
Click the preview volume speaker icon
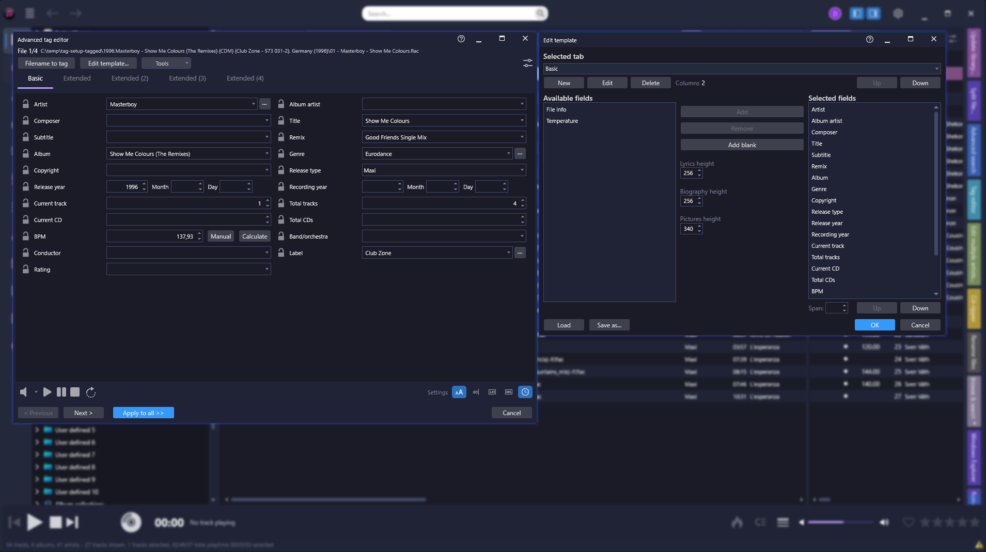(x=24, y=392)
